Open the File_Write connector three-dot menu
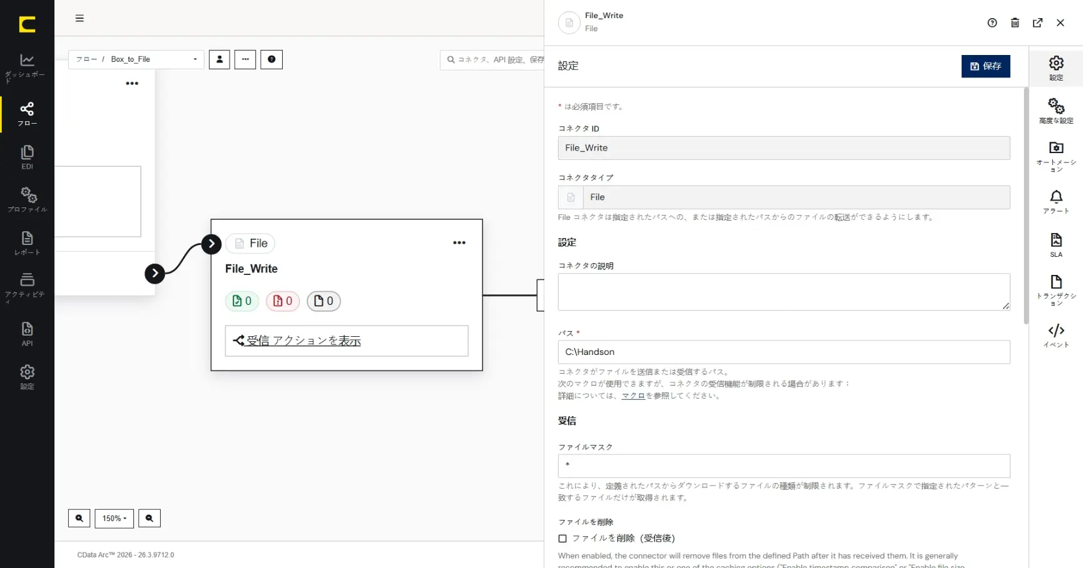Screen dimensions: 1083x568 coord(459,242)
